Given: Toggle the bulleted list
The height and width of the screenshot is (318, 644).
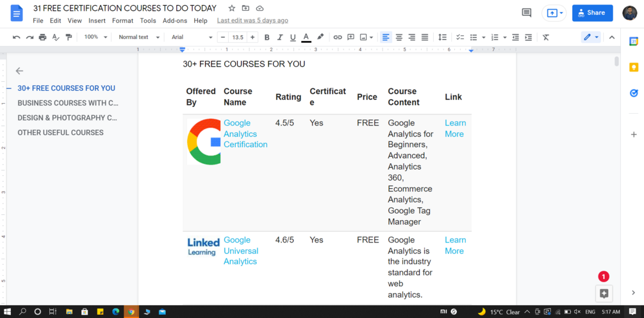Looking at the screenshot, I should click(x=474, y=37).
